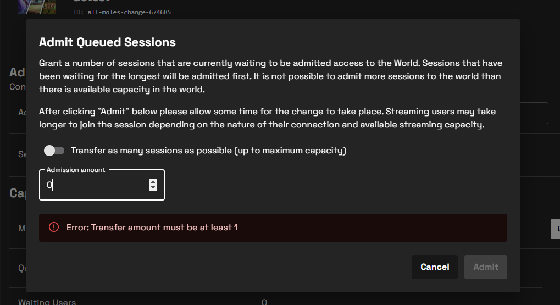Click the partially hidden gray button at right edge
Screen dimensions: 560x305
555,229
